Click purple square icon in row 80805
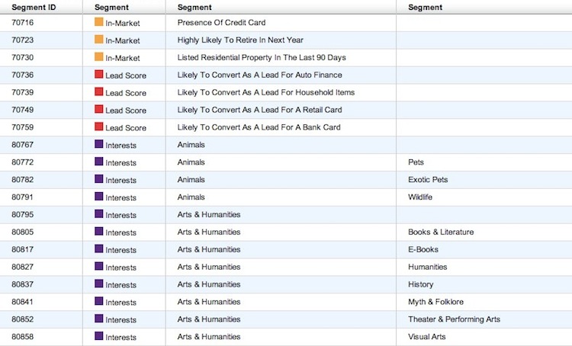This screenshot has height=346, width=572. coord(99,231)
